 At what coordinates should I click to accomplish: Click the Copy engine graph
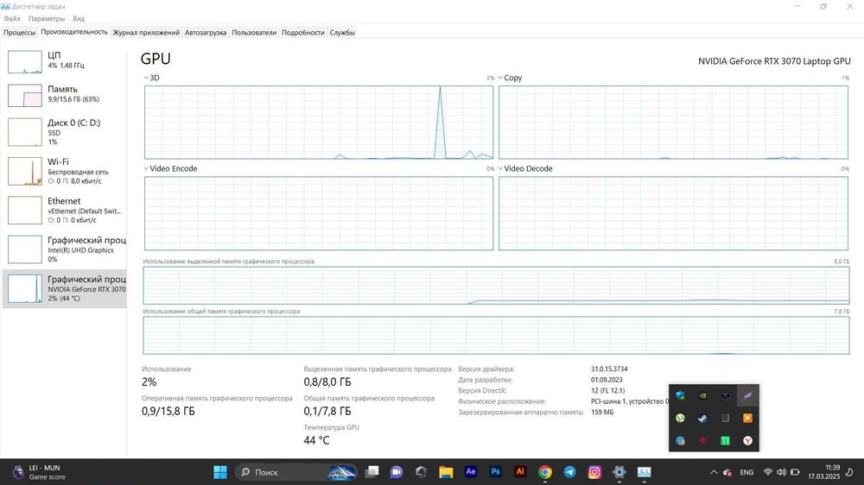pos(673,123)
